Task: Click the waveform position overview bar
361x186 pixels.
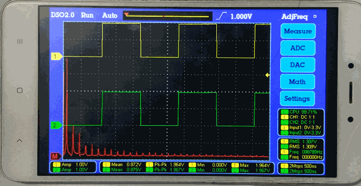Action: (x=168, y=16)
